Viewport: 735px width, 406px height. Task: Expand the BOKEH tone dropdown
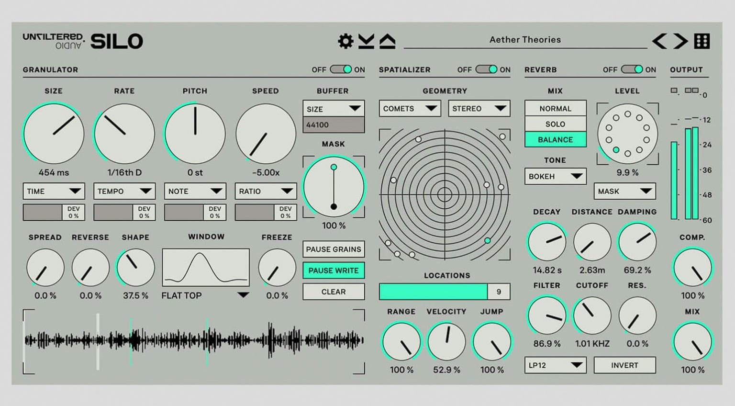555,177
